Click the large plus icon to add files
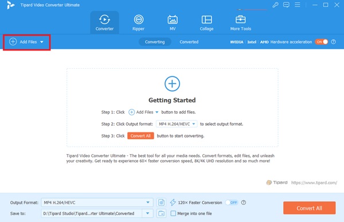 click(172, 84)
